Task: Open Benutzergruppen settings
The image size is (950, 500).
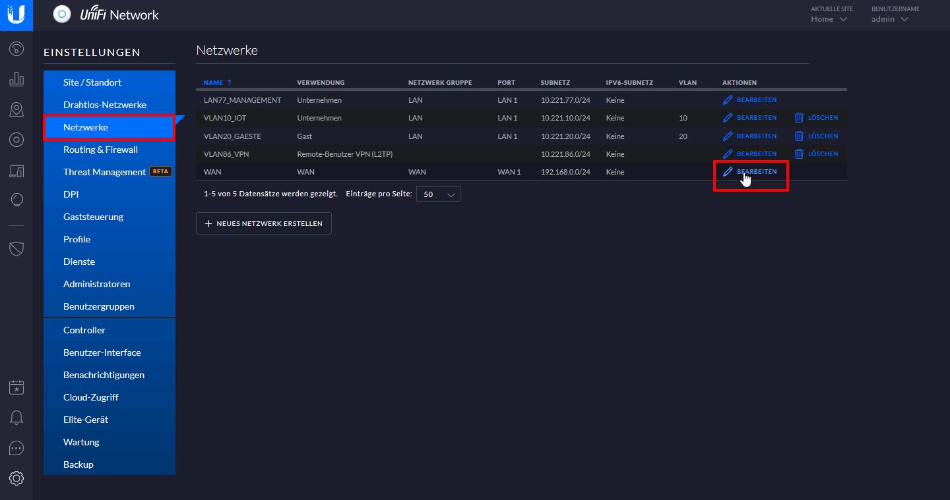Action: (x=110, y=306)
